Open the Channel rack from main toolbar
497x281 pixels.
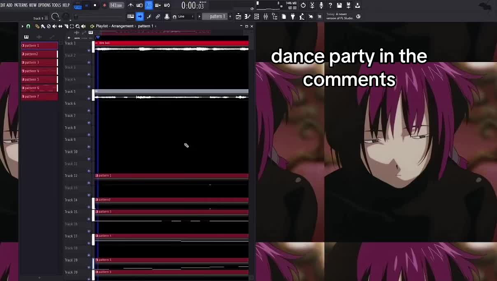click(x=257, y=16)
